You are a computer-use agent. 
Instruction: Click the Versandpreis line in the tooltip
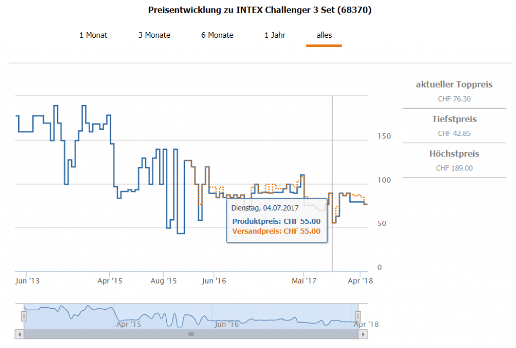click(x=276, y=231)
